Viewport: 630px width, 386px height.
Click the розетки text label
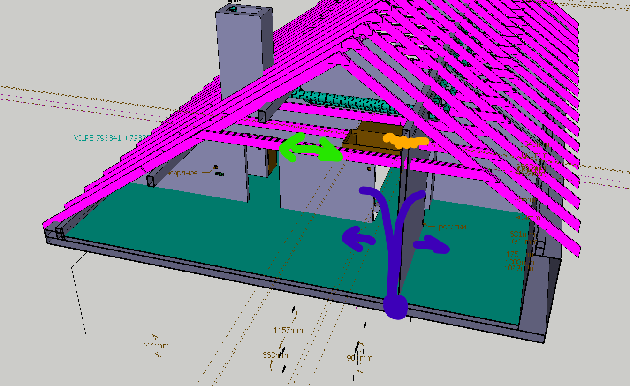click(x=452, y=227)
